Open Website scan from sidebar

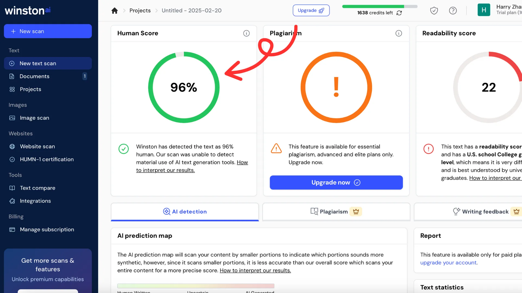37,146
